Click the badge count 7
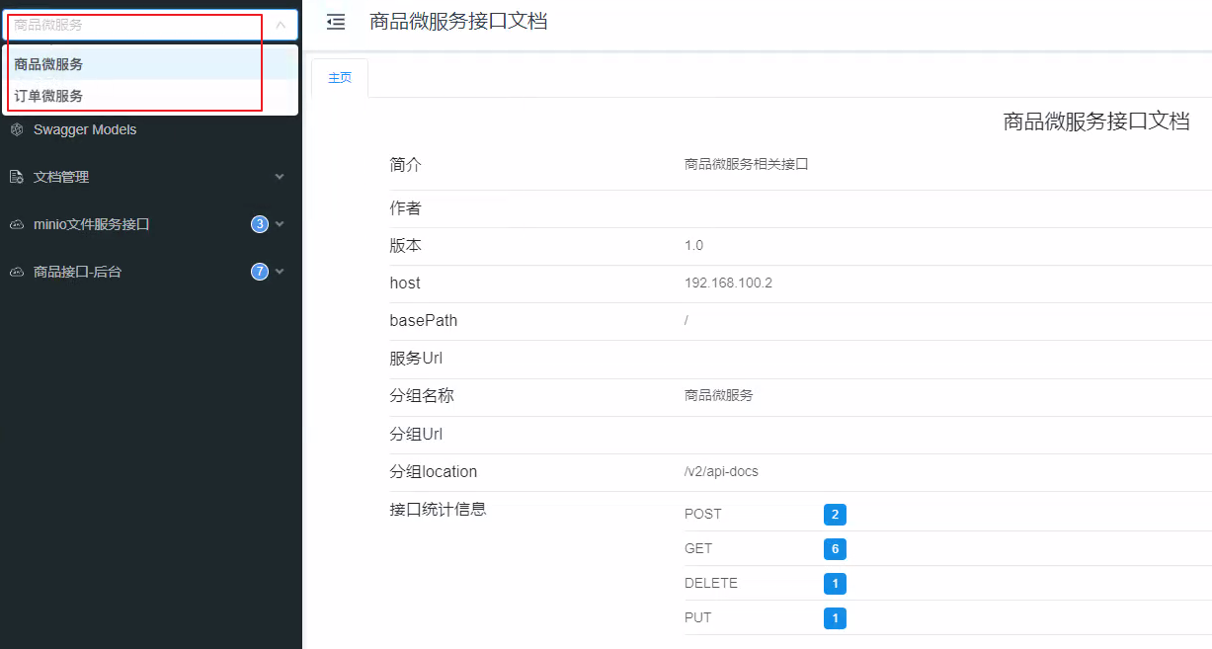Screen dimensions: 1212x649 (260, 272)
